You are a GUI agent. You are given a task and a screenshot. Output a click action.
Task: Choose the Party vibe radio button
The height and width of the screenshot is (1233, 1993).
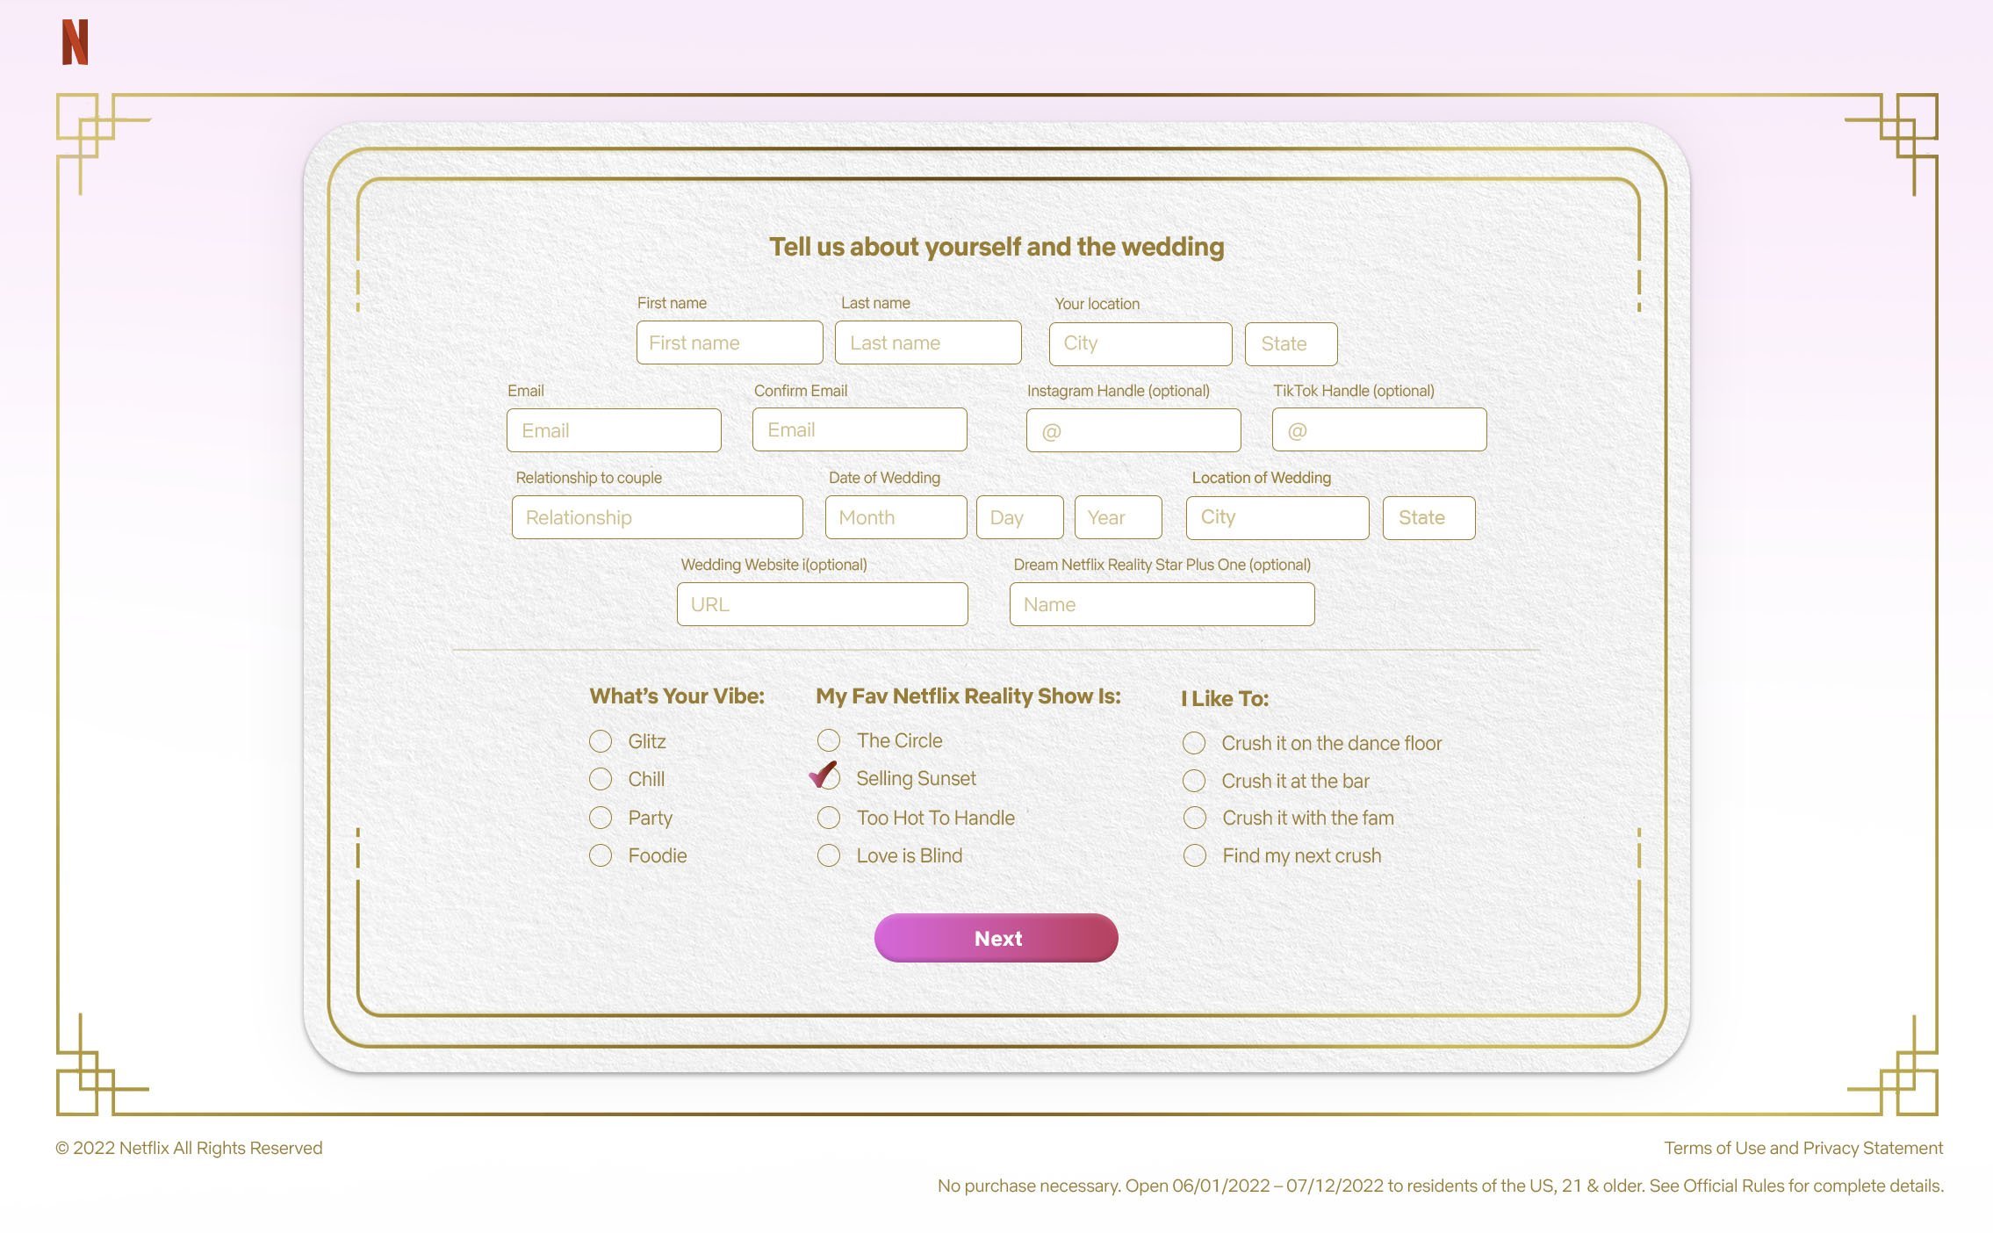[601, 818]
